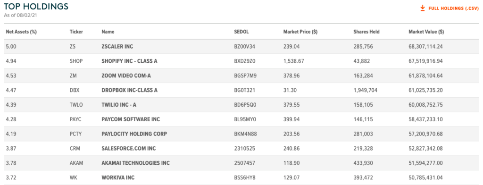Click the 3.72 net assets value
The width and height of the screenshot is (483, 185).
(x=11, y=178)
